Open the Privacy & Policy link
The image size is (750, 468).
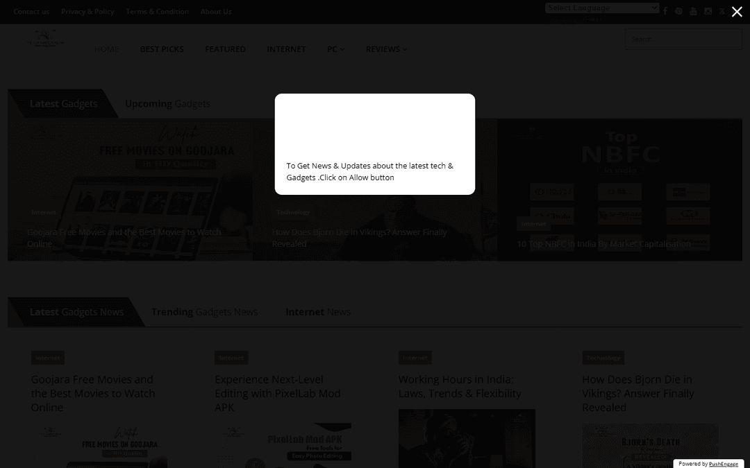(x=87, y=12)
